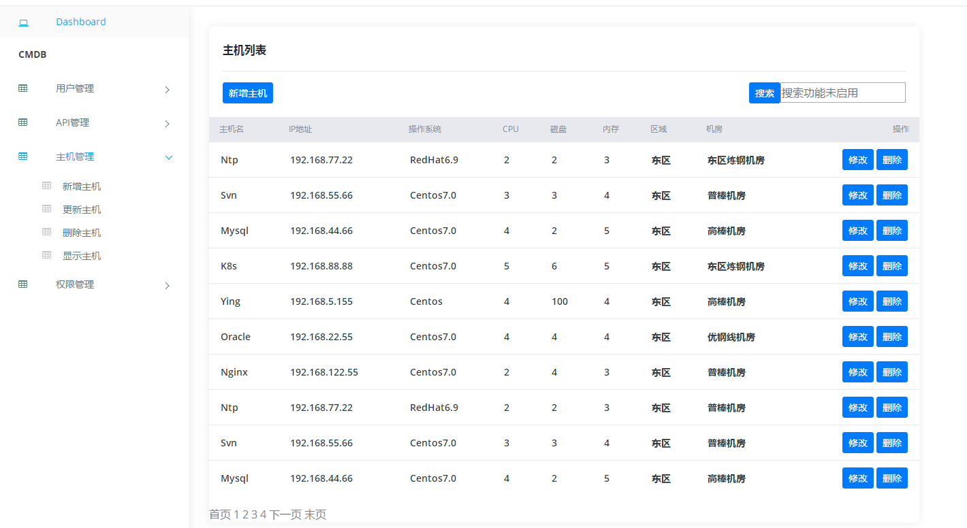The image size is (967, 528).
Task: Click the grid icon beside 用户管理
Action: (23, 88)
